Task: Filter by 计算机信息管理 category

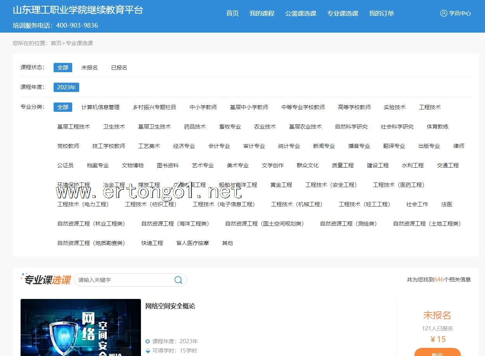Action: click(100, 107)
